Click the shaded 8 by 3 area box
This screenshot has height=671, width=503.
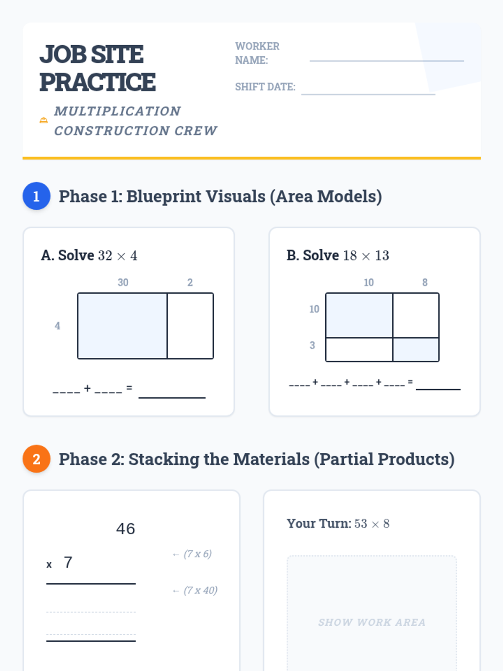click(x=416, y=349)
